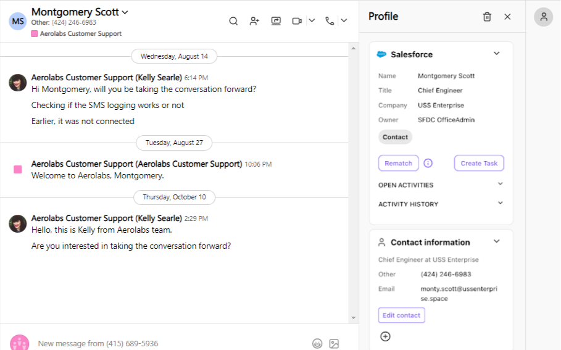The image size is (561, 350).
Task: Click Other: (424) 246-6983 under header name
Action: [64, 22]
